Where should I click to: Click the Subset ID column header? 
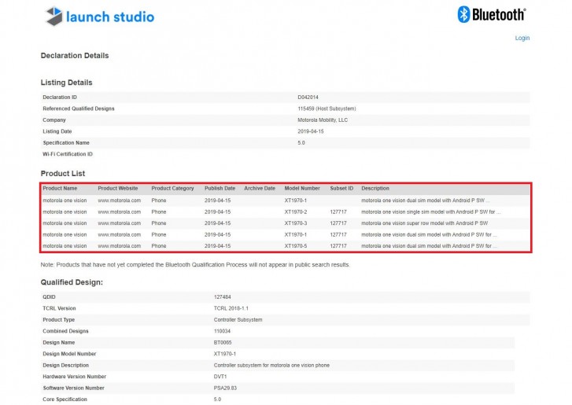click(x=341, y=189)
